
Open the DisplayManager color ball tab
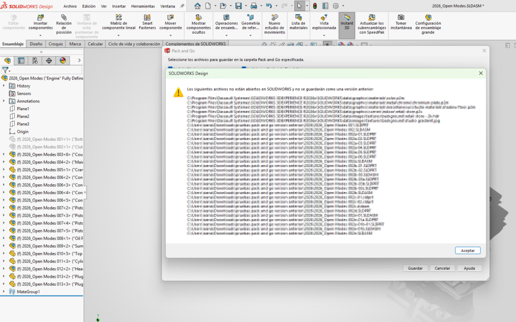point(63,60)
